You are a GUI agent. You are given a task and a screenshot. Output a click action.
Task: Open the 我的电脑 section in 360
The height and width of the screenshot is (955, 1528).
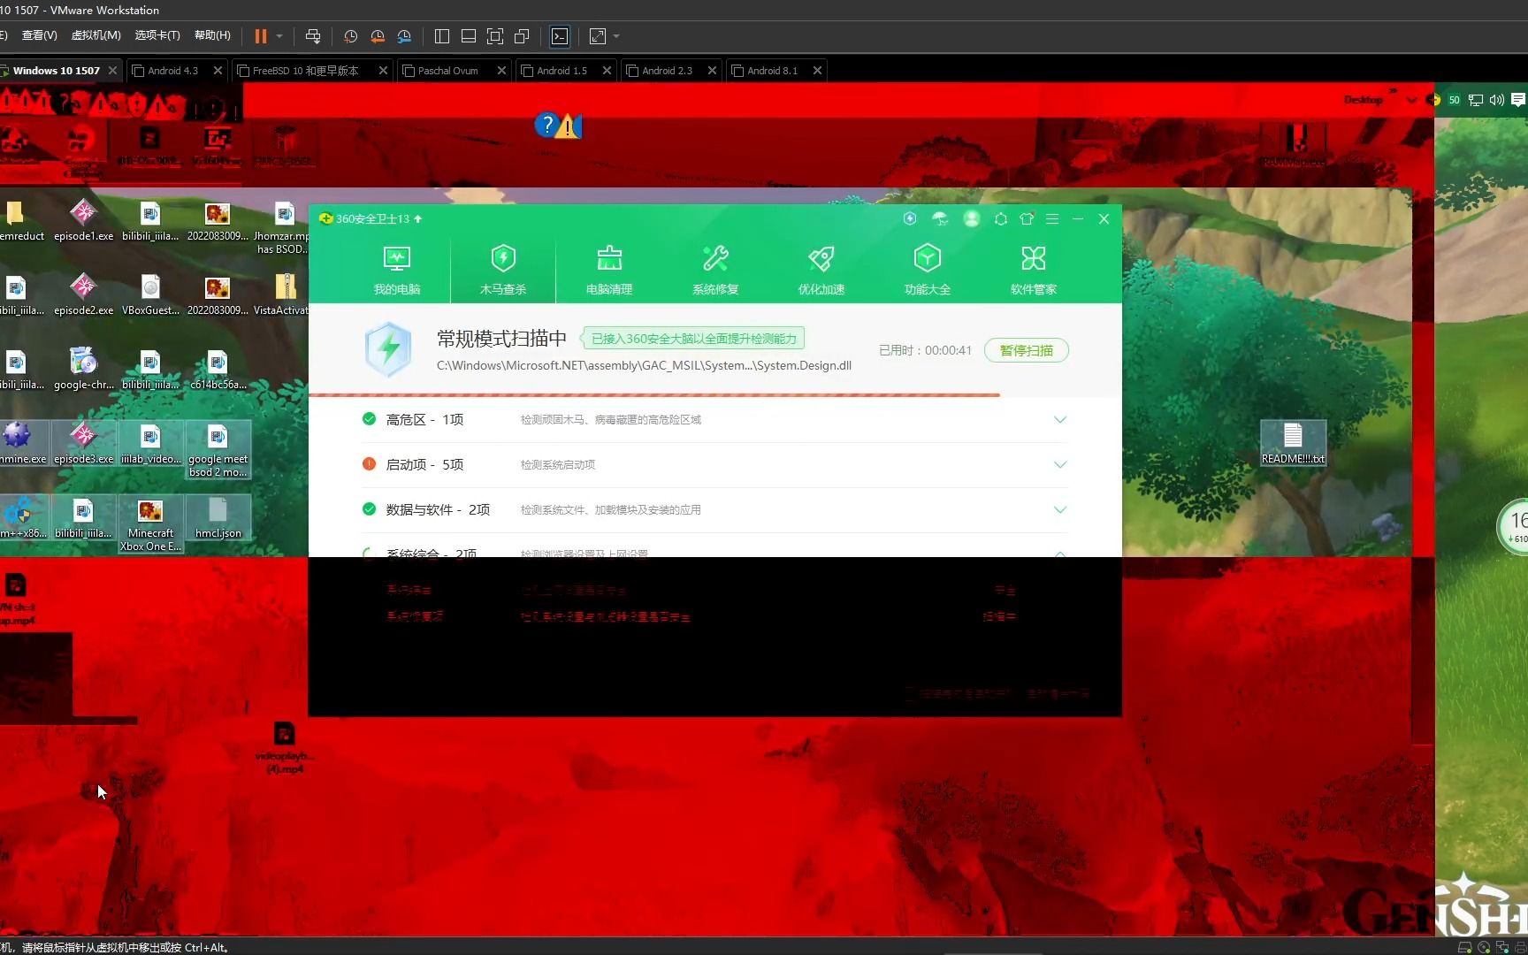(397, 270)
